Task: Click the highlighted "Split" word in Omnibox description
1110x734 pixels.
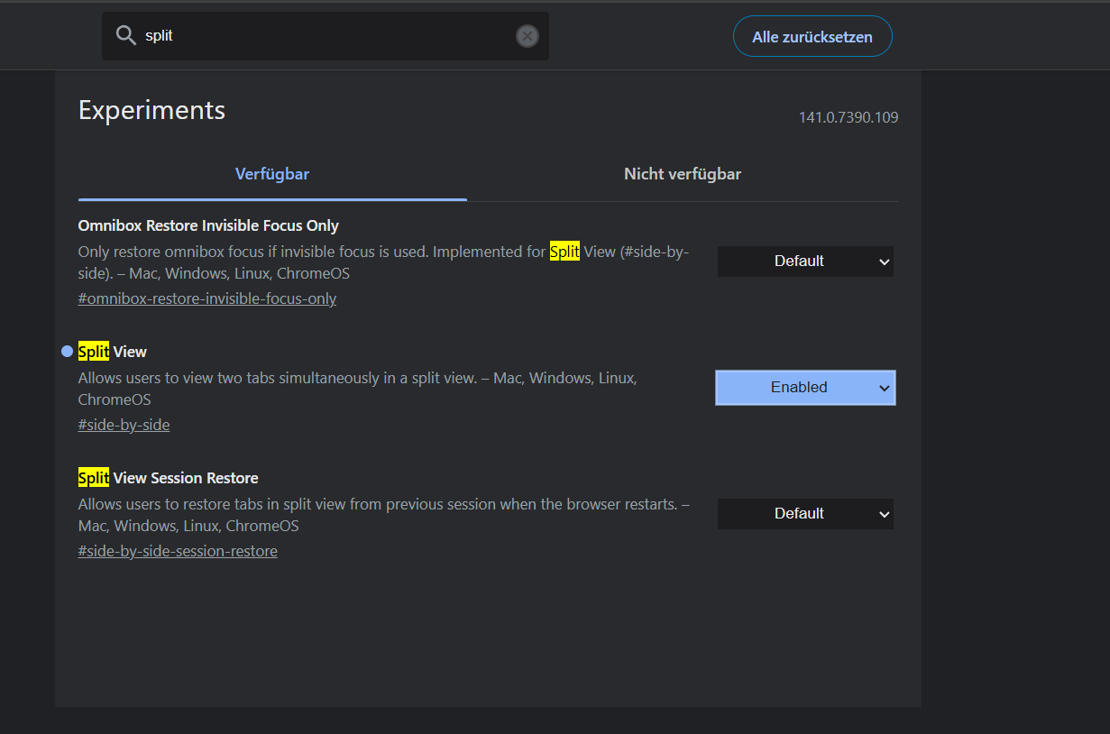Action: coord(564,252)
